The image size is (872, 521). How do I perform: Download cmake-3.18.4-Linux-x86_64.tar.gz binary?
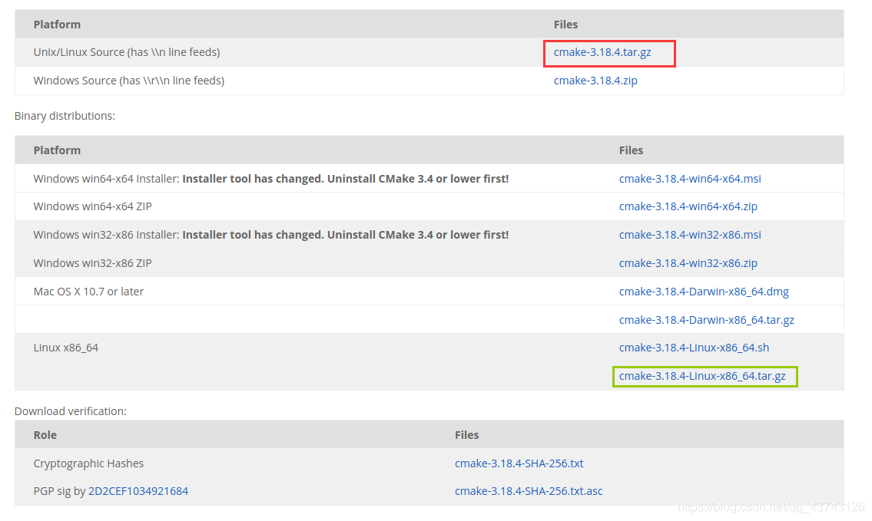(702, 376)
